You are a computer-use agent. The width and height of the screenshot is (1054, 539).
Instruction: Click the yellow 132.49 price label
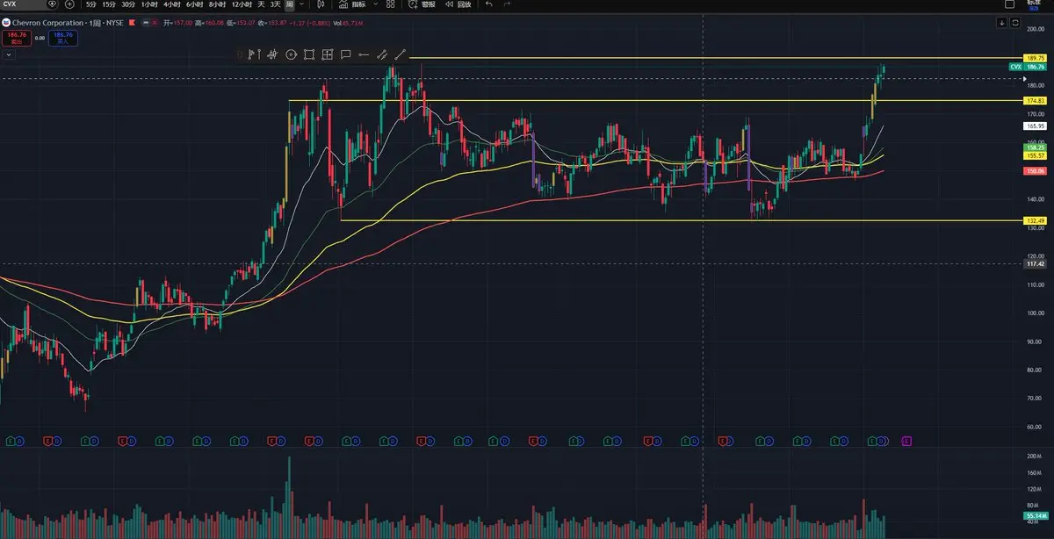(x=1034, y=220)
